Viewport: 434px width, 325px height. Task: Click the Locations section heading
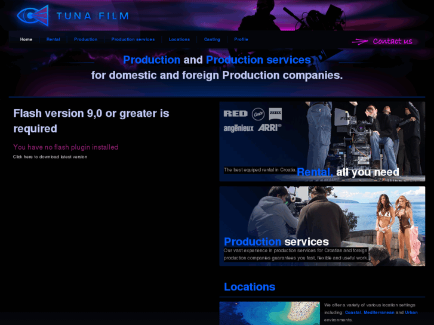coord(250,287)
